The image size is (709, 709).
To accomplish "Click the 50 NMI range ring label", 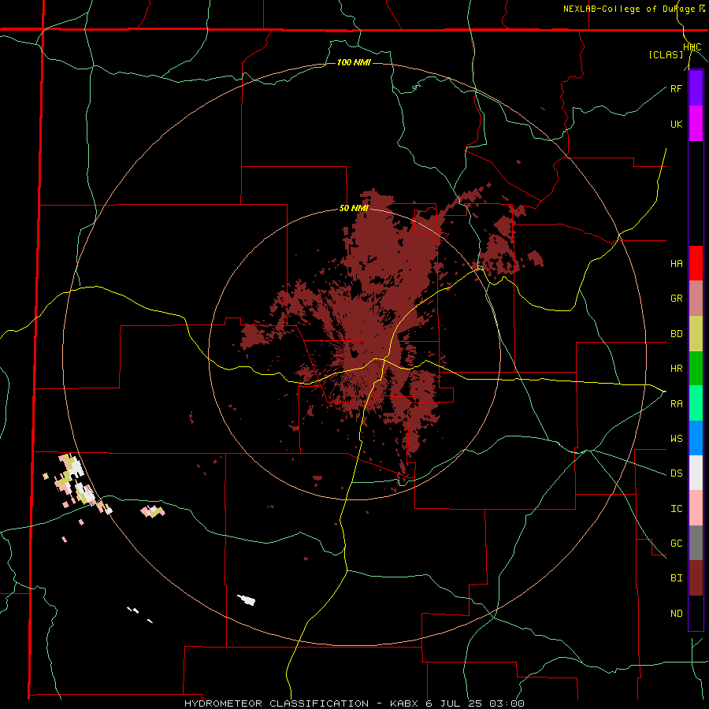I will click(x=354, y=209).
